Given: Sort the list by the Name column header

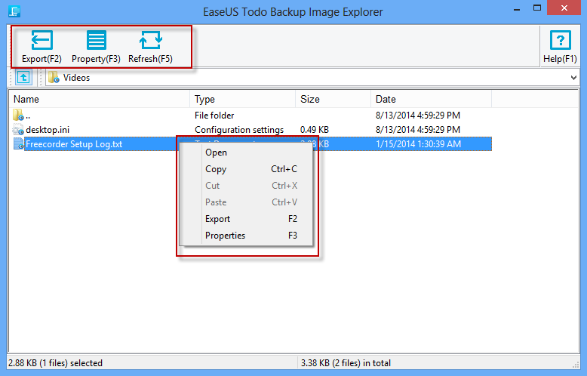Looking at the screenshot, I should [x=99, y=99].
